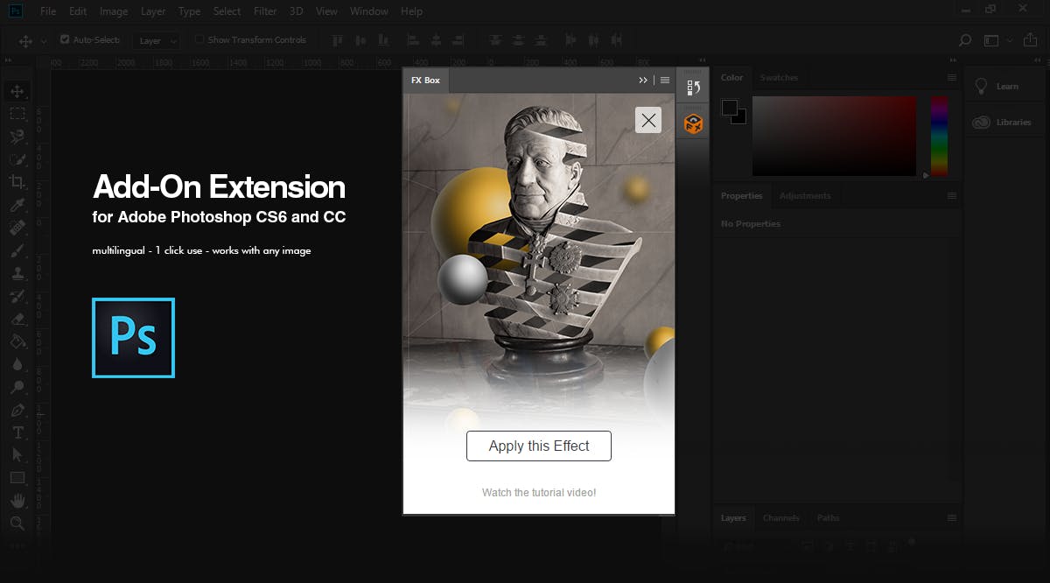Select the Crop tool

(x=18, y=182)
